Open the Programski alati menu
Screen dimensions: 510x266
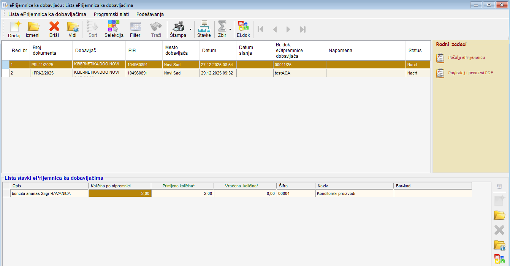(111, 14)
